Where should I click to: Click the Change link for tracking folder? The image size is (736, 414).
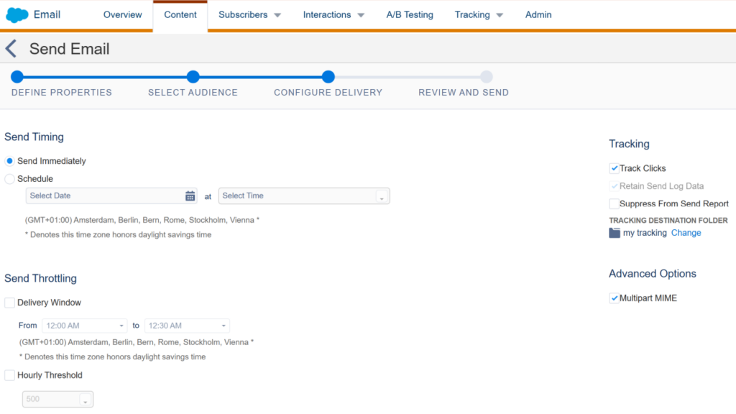click(686, 233)
